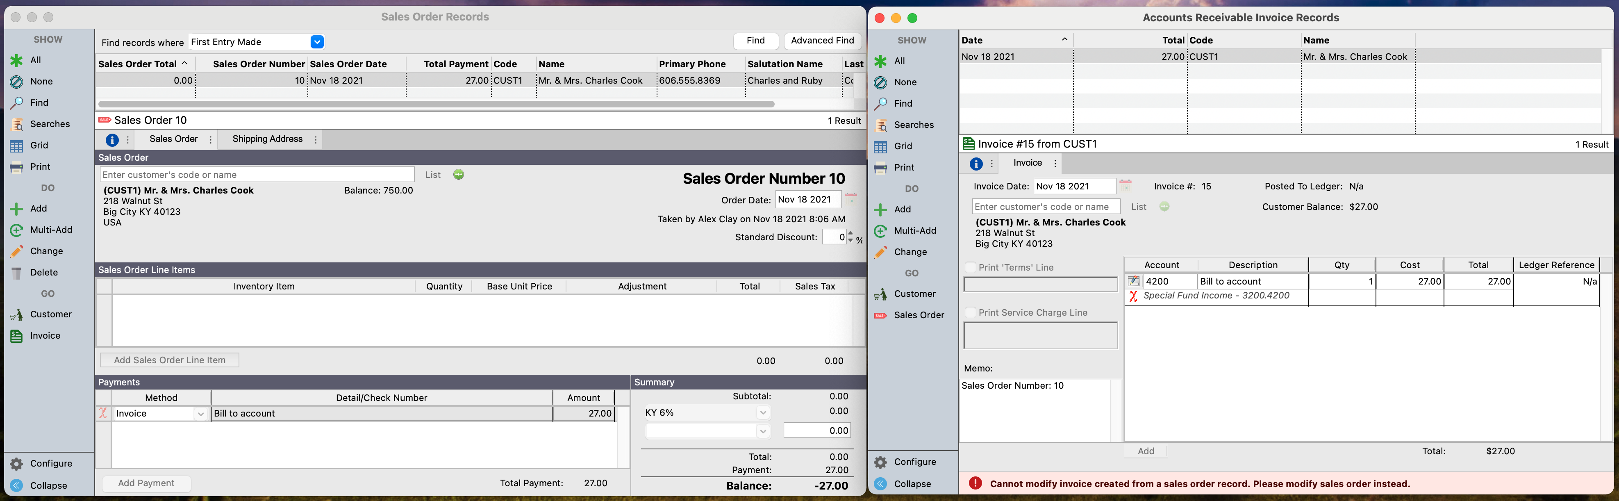
Task: Open the Invoice payment method dropdown
Action: [200, 414]
